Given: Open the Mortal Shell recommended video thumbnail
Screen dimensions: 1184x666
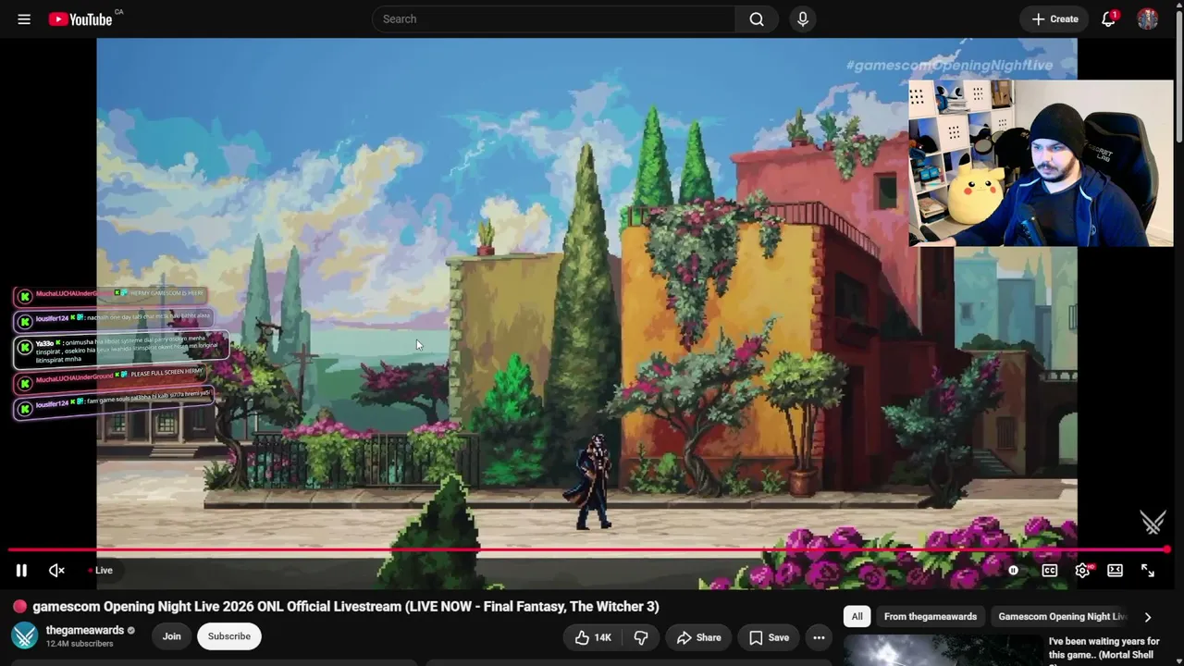Looking at the screenshot, I should (x=943, y=650).
